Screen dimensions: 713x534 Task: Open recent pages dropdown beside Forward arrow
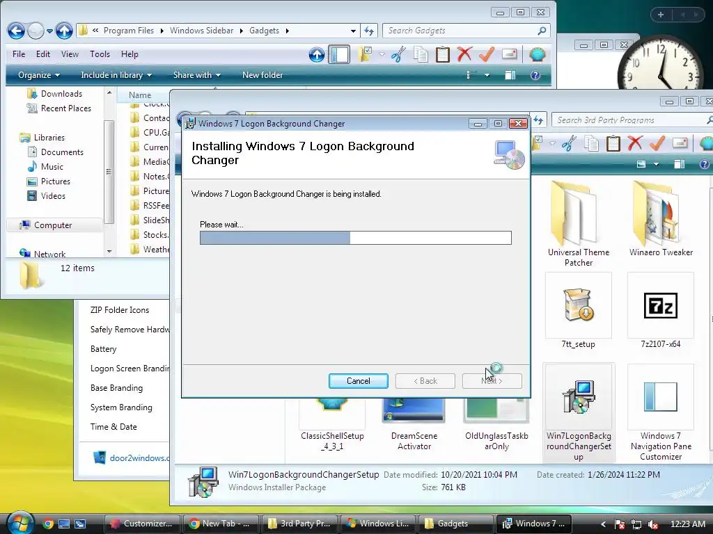coord(49,31)
